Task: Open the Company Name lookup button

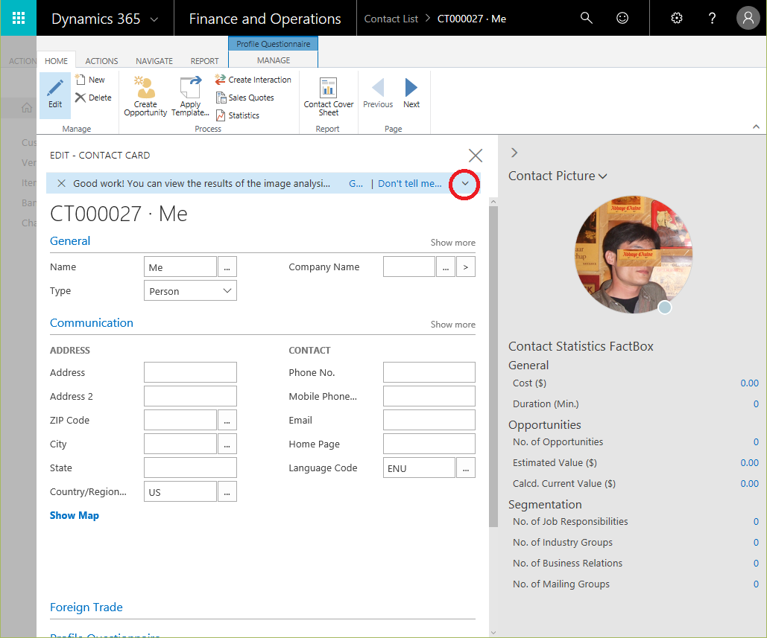Action: [x=445, y=267]
